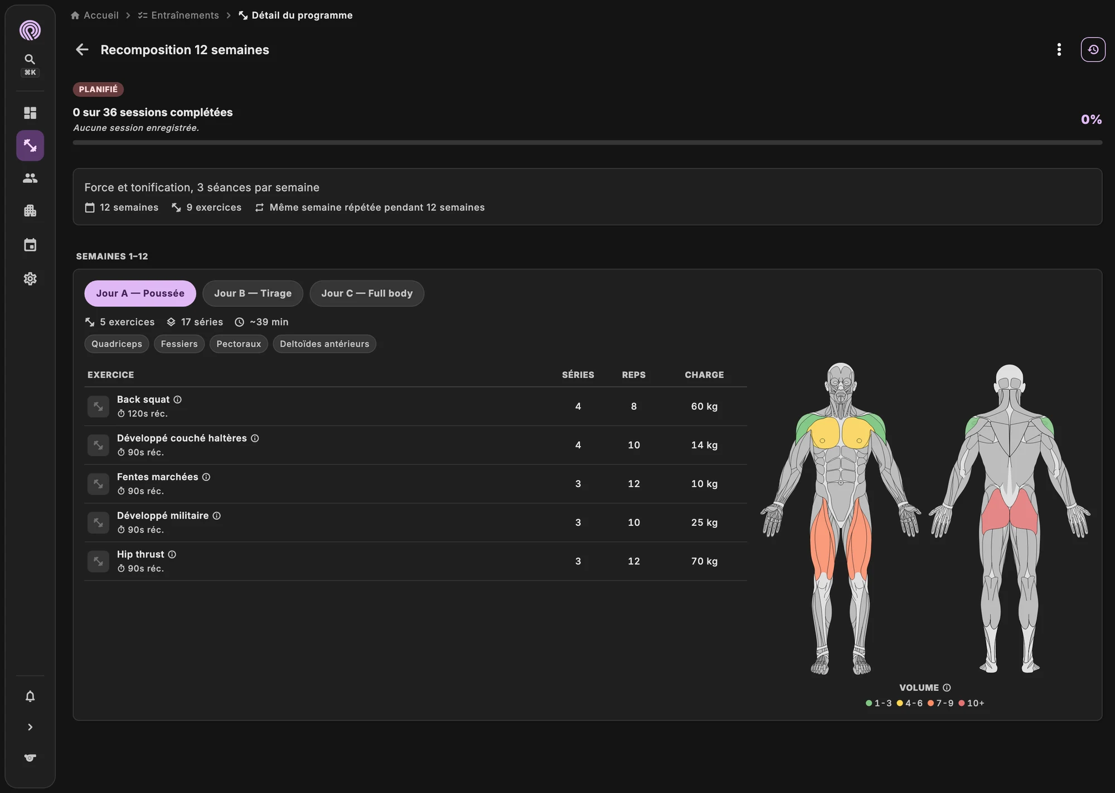Click the Recomposition 12 semaines title

pyautogui.click(x=185, y=50)
